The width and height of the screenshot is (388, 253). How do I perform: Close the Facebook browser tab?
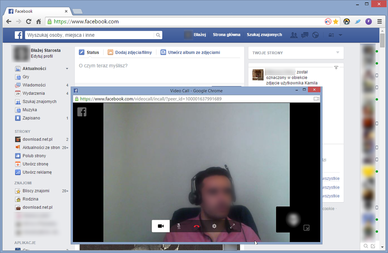click(x=66, y=11)
